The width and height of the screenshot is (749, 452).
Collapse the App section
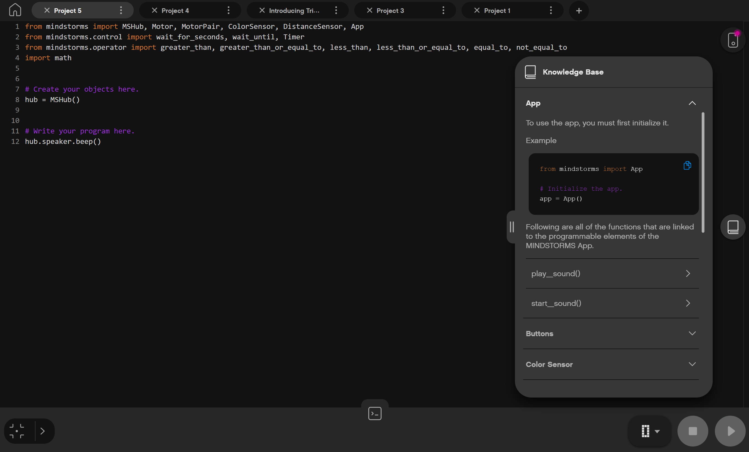(692, 103)
